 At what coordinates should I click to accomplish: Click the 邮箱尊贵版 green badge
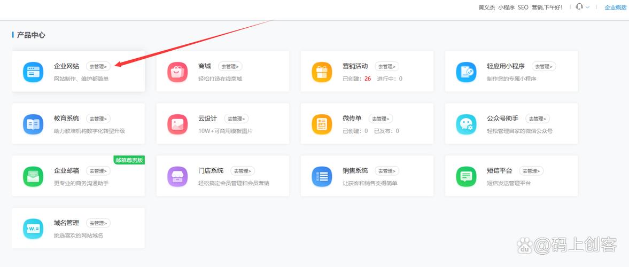pos(129,160)
